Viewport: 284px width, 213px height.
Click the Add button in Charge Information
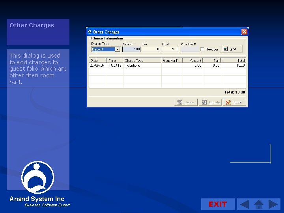point(231,49)
